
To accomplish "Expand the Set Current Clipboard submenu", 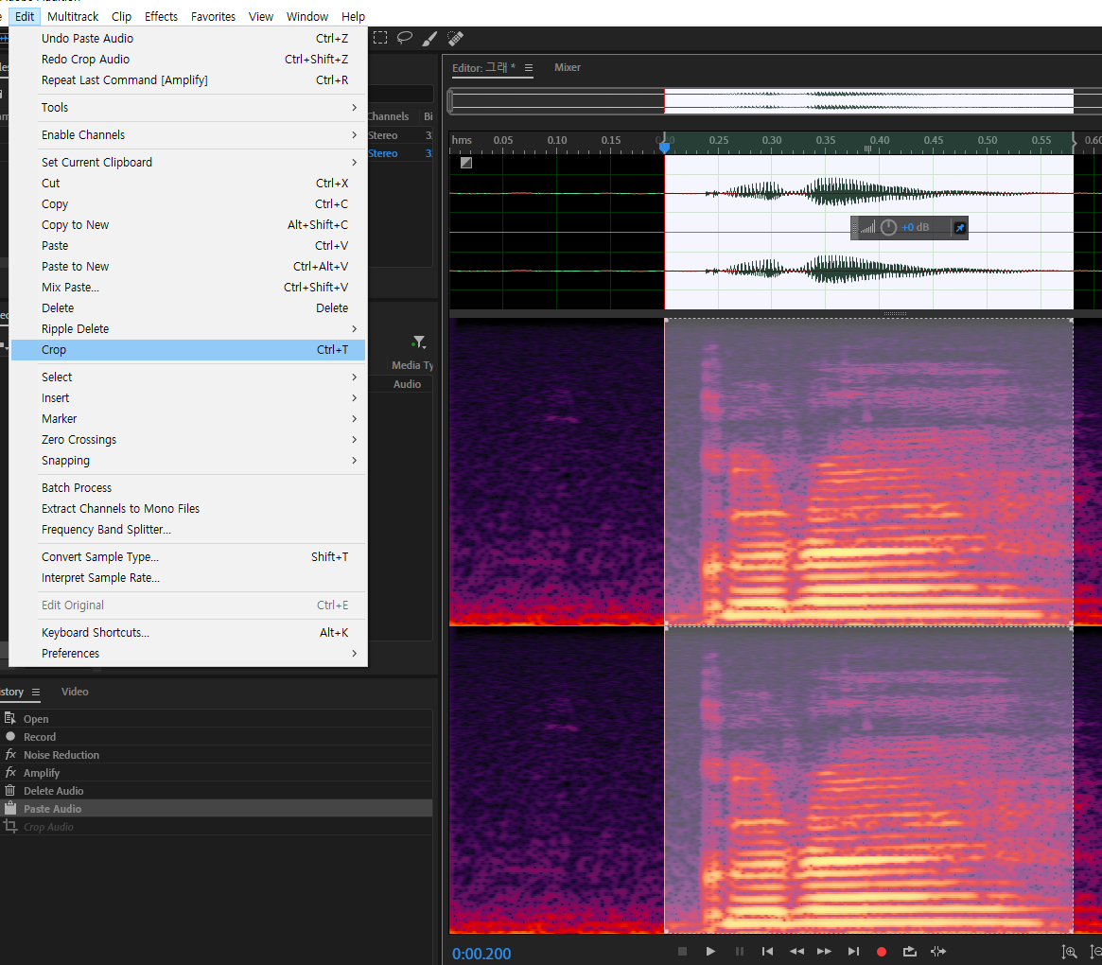I will point(188,163).
